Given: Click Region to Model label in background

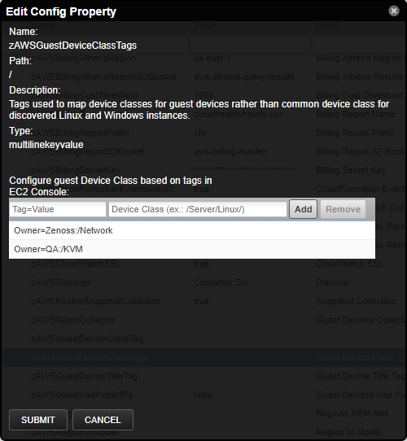Looking at the screenshot, I should pos(348,432).
